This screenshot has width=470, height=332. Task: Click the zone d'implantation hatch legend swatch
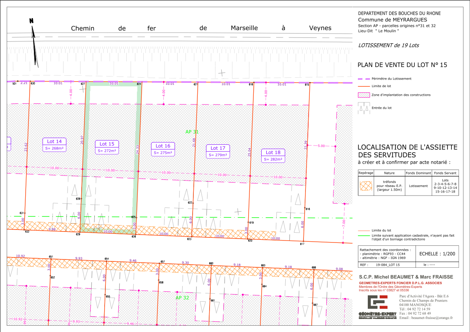tap(363, 95)
